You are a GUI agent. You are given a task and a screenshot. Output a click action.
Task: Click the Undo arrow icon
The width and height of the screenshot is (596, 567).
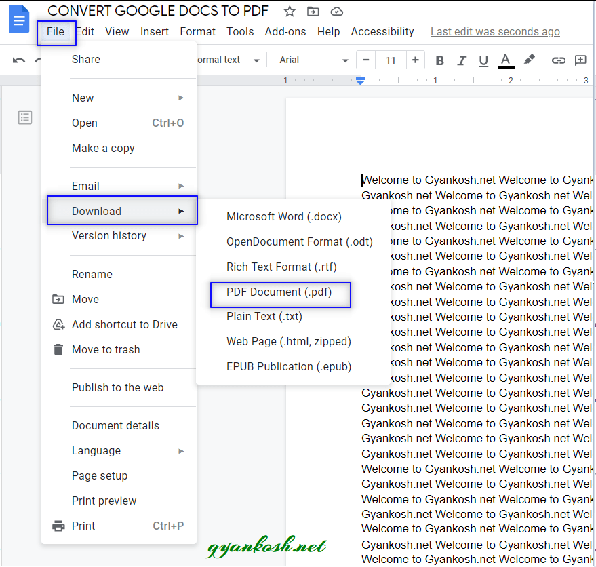pyautogui.click(x=18, y=60)
